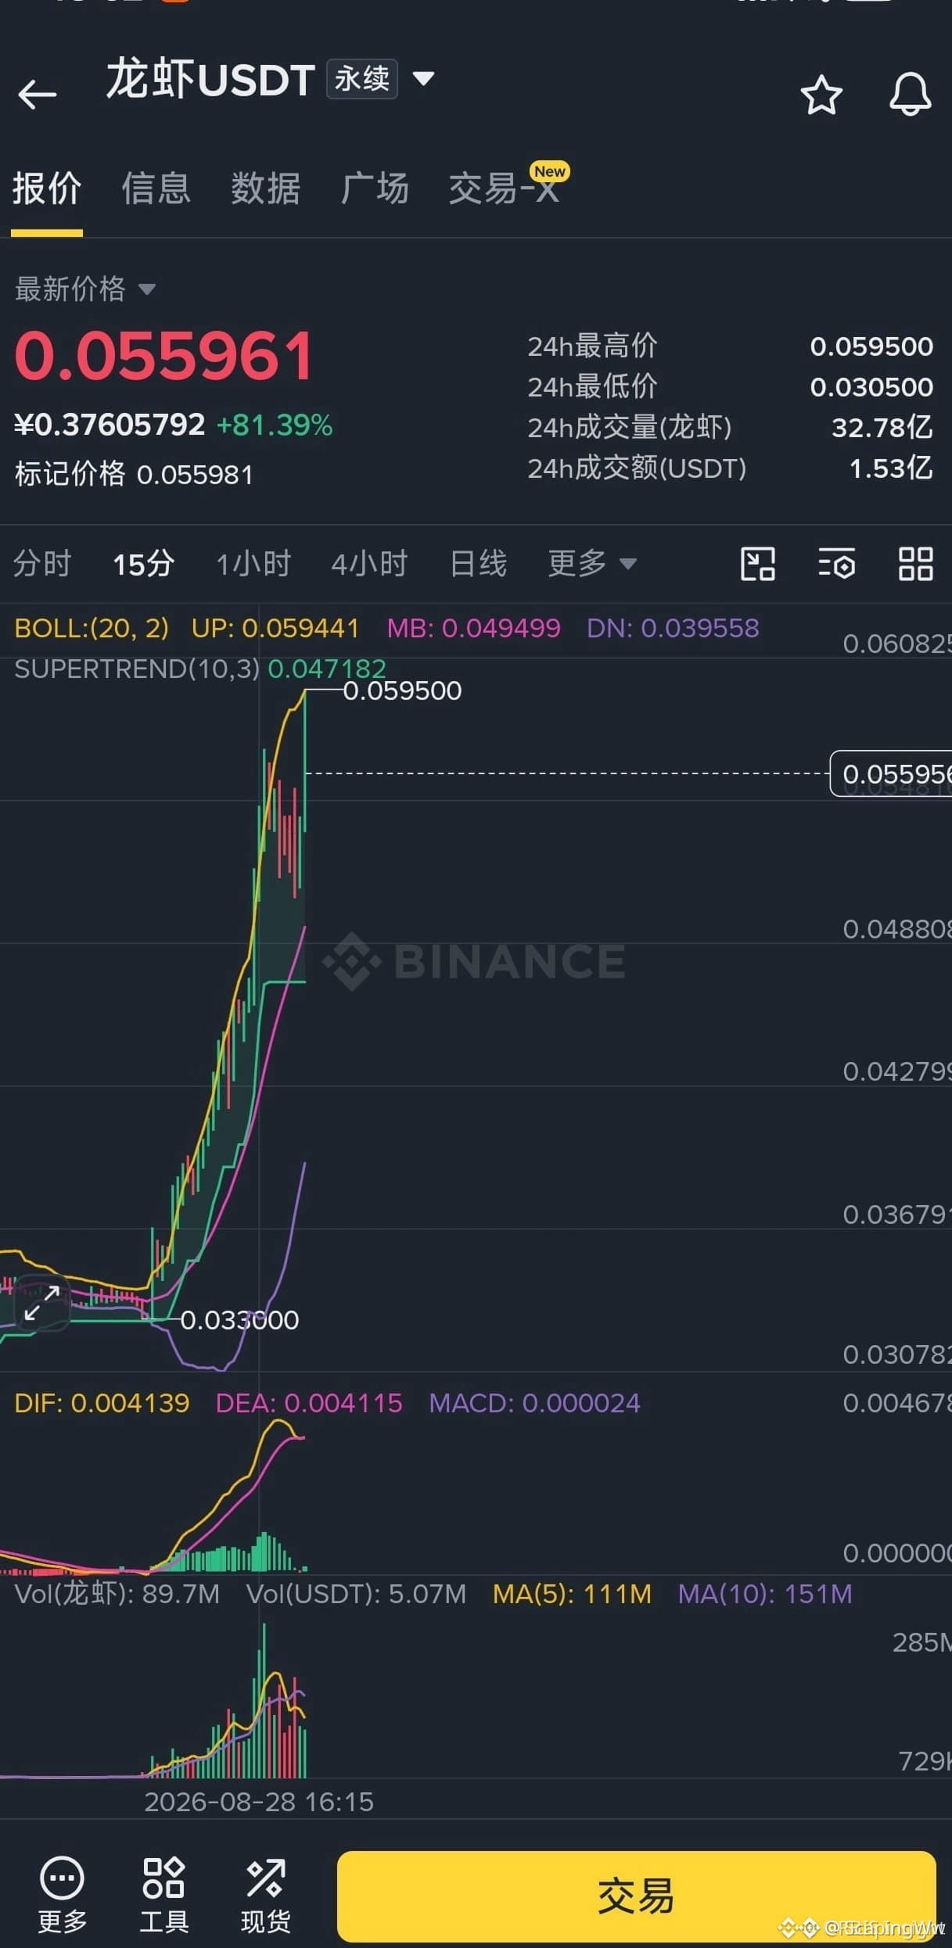Tap the 0.033000 low price marker
Viewport: 952px width, 1948px height.
[239, 1320]
